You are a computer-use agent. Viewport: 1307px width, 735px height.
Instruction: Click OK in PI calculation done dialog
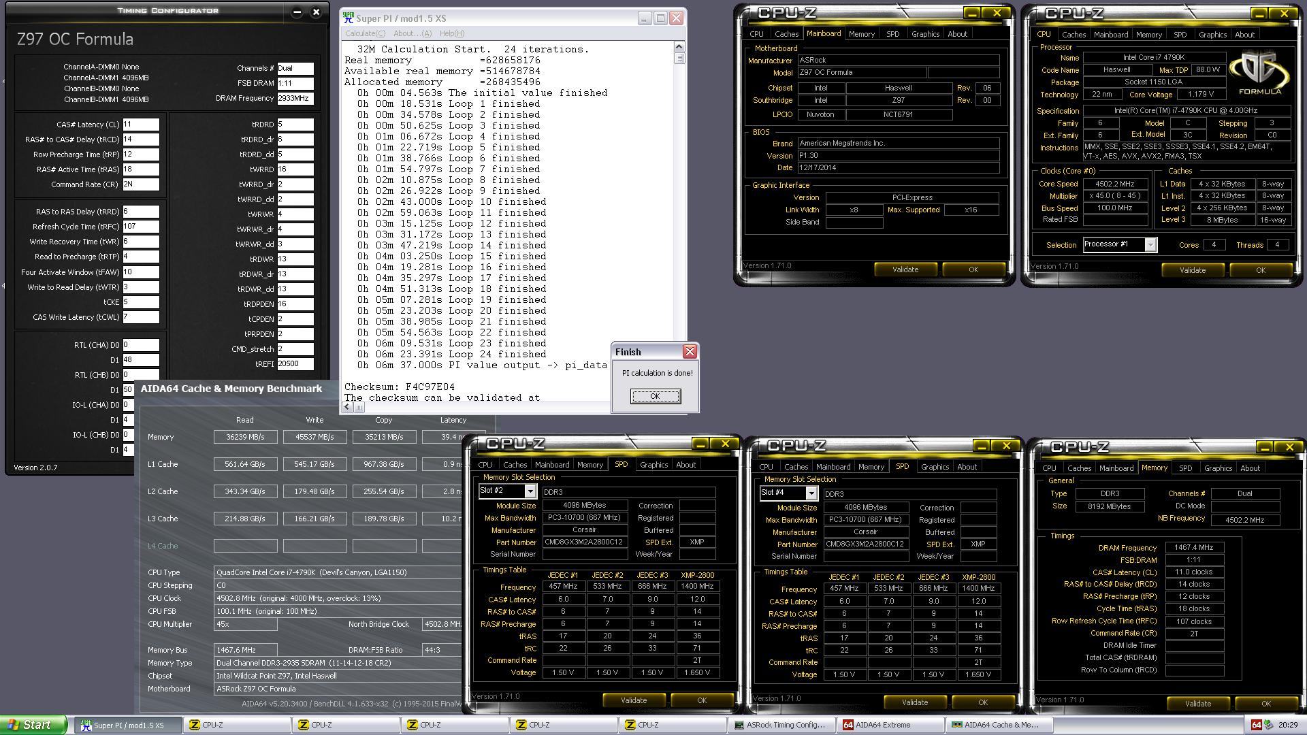655,396
